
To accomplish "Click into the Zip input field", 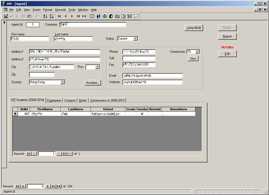I will click(x=42, y=75).
